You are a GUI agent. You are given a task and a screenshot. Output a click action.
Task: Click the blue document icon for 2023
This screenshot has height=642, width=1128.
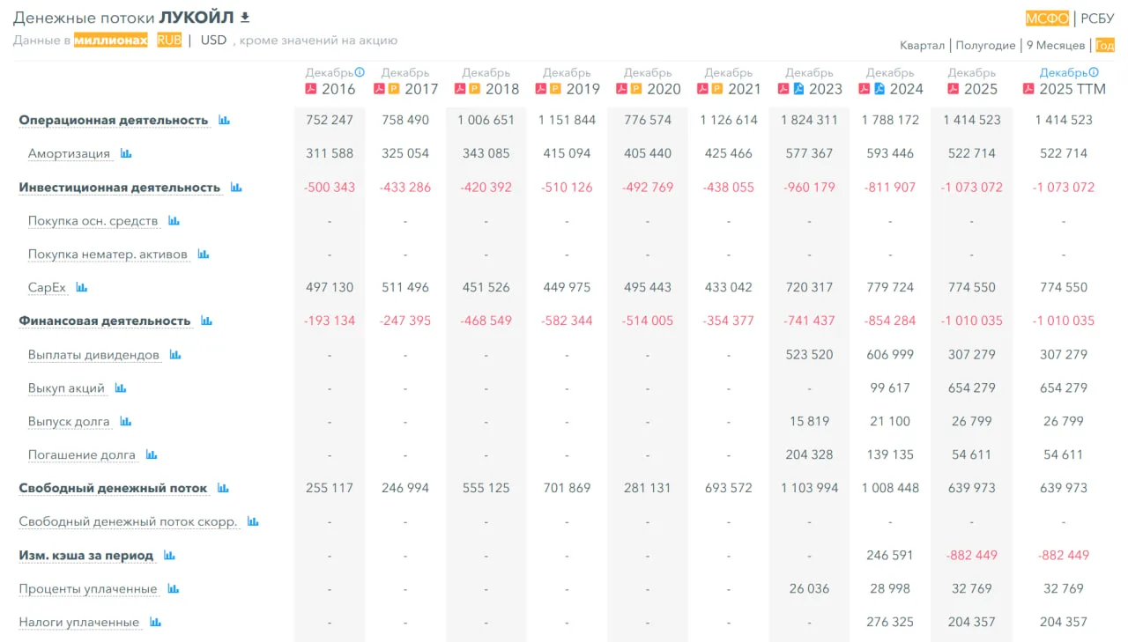pyautogui.click(x=798, y=89)
